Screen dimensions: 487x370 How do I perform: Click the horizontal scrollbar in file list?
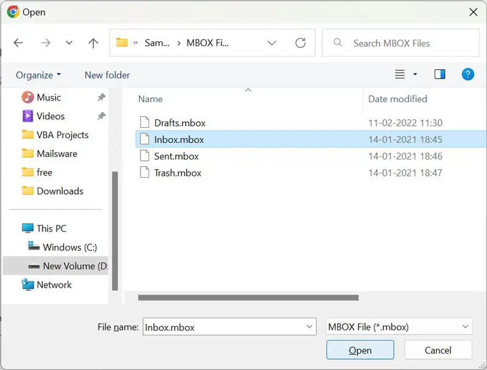tap(248, 298)
